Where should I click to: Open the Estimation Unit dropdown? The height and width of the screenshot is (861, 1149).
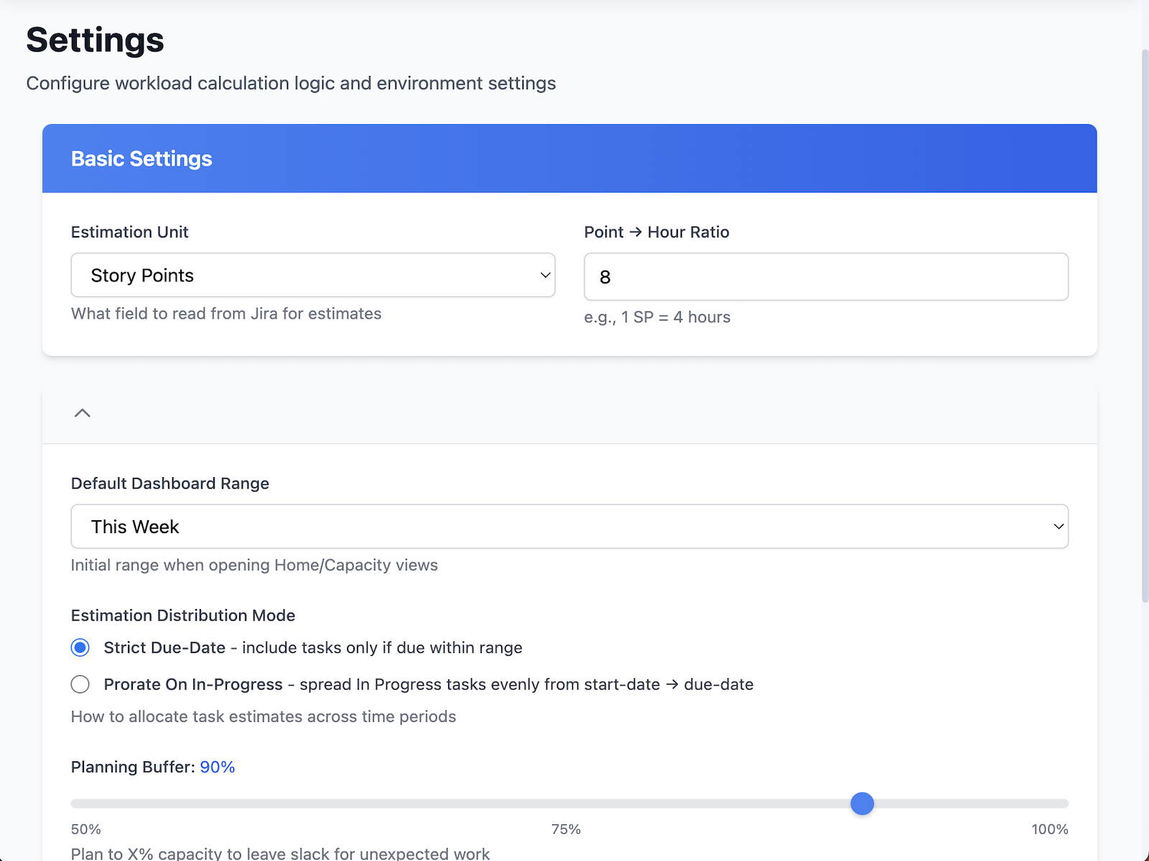(312, 275)
